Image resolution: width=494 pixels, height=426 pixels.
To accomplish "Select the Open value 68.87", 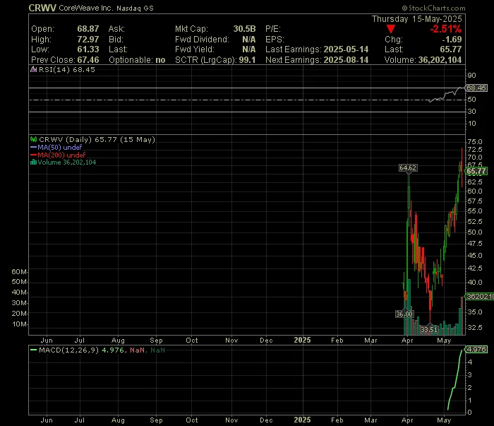I will 88,29.
